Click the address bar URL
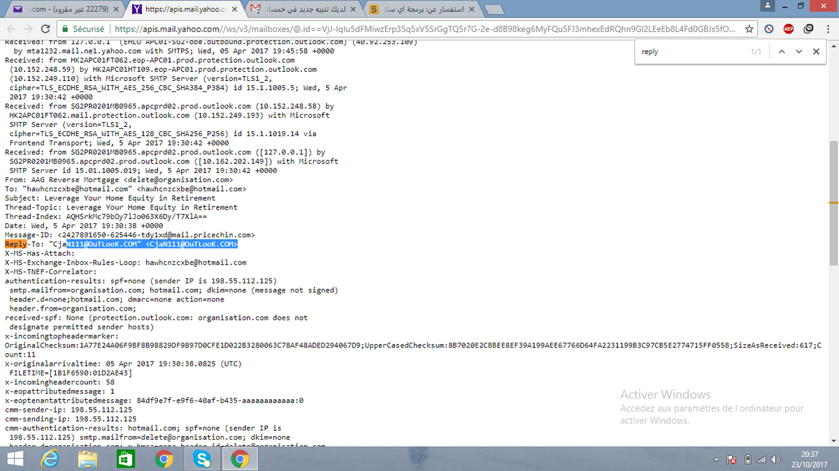839x471 pixels. pos(424,29)
